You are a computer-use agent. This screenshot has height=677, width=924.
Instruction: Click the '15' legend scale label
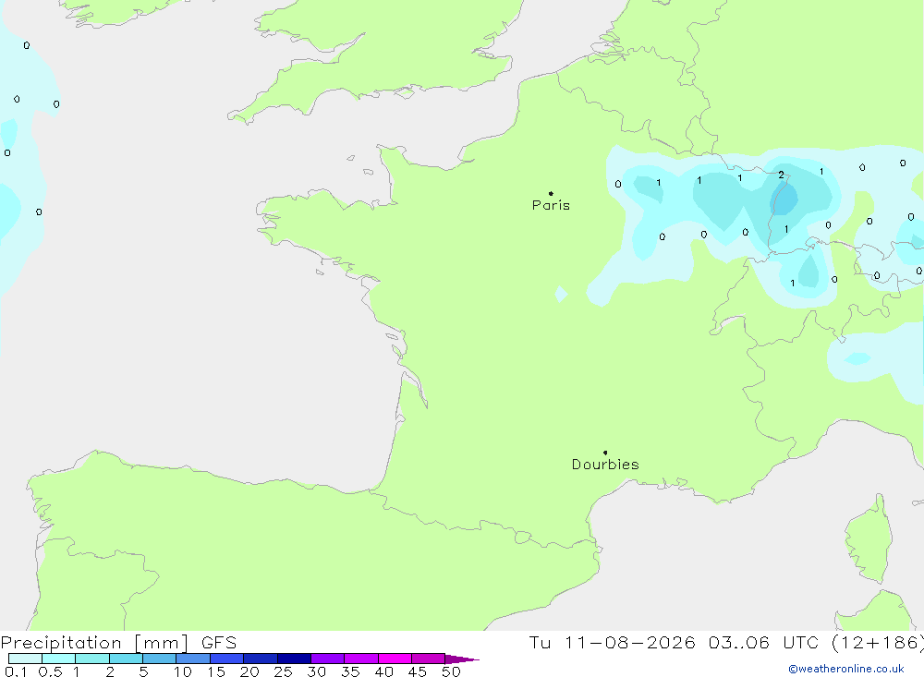pyautogui.click(x=216, y=671)
